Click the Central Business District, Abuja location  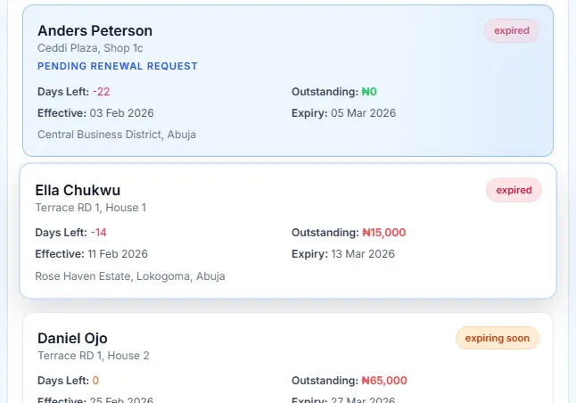[x=117, y=134]
